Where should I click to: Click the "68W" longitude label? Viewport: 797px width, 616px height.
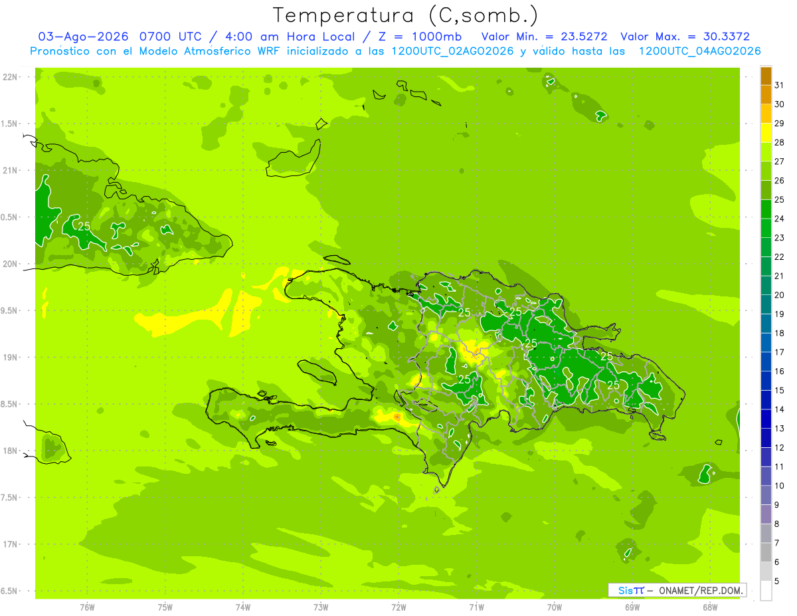(x=710, y=607)
